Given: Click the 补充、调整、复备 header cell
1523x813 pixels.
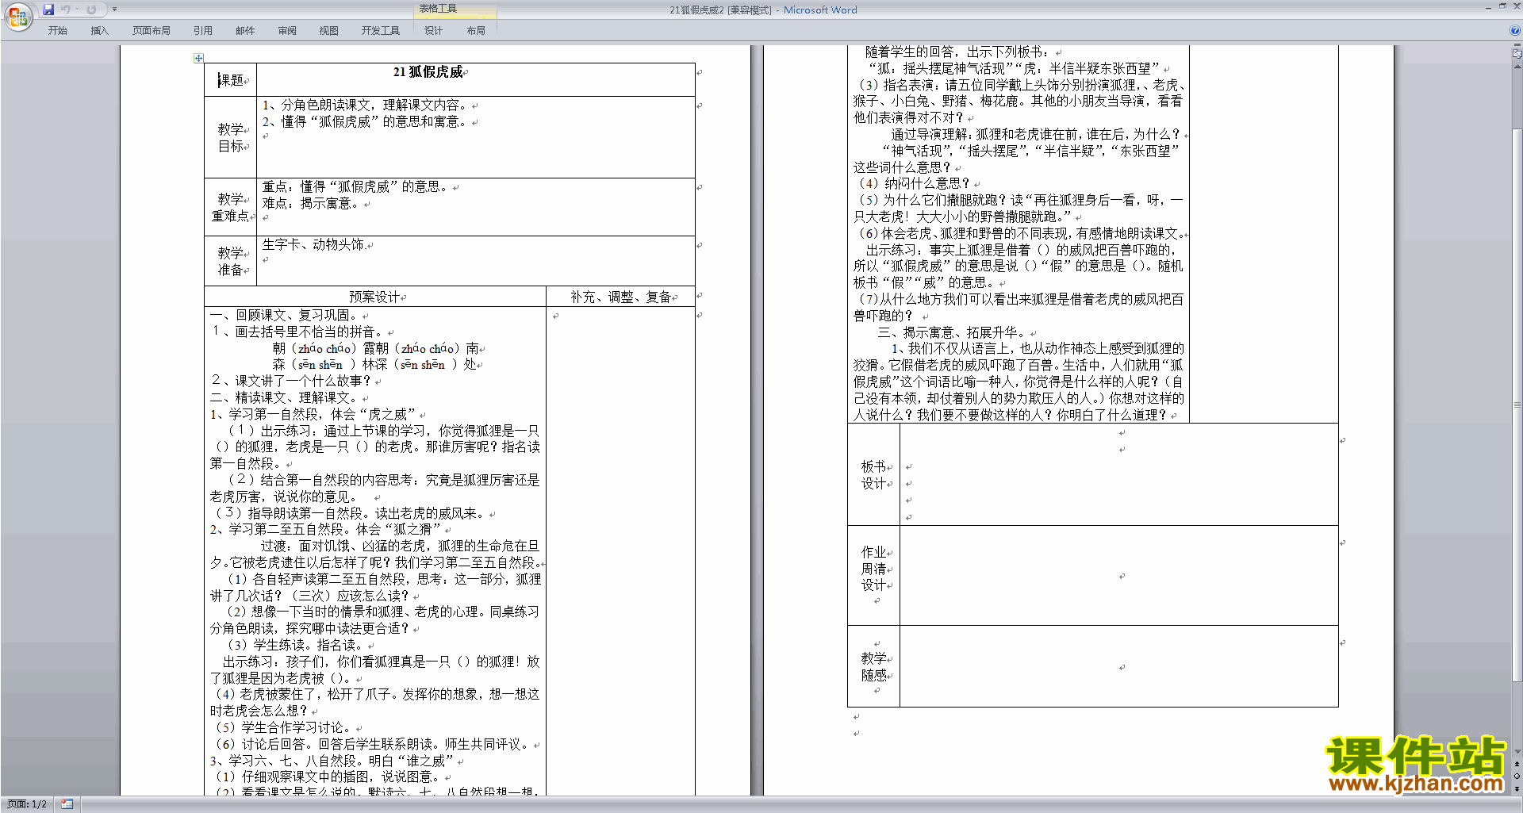Looking at the screenshot, I should [x=620, y=297].
